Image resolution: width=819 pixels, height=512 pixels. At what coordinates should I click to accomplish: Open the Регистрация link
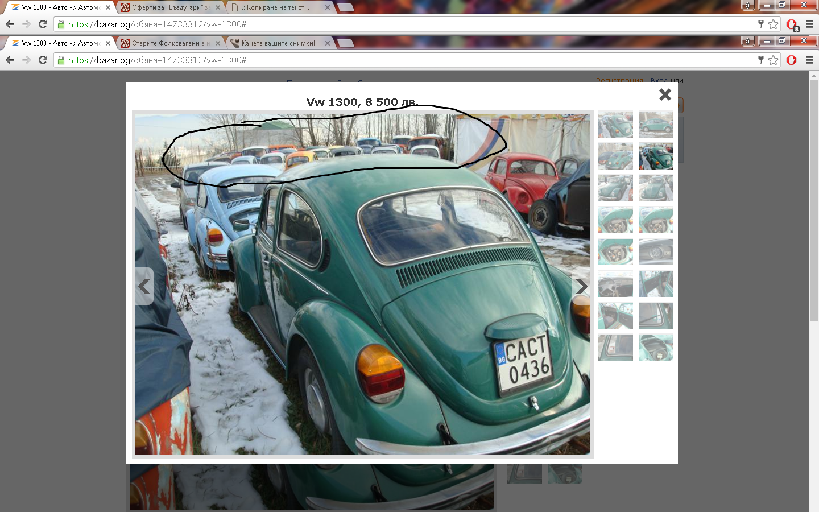pyautogui.click(x=619, y=80)
